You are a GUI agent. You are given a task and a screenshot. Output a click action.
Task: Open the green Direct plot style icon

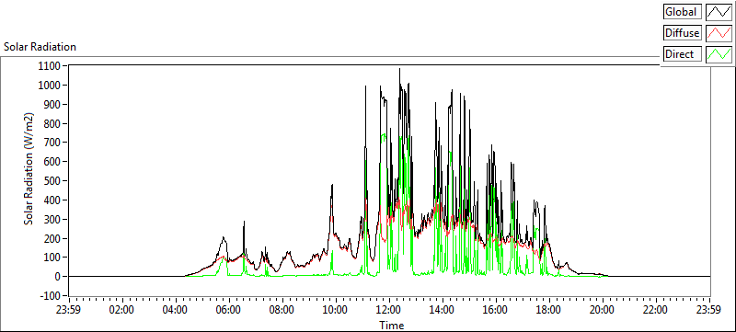tap(719, 54)
